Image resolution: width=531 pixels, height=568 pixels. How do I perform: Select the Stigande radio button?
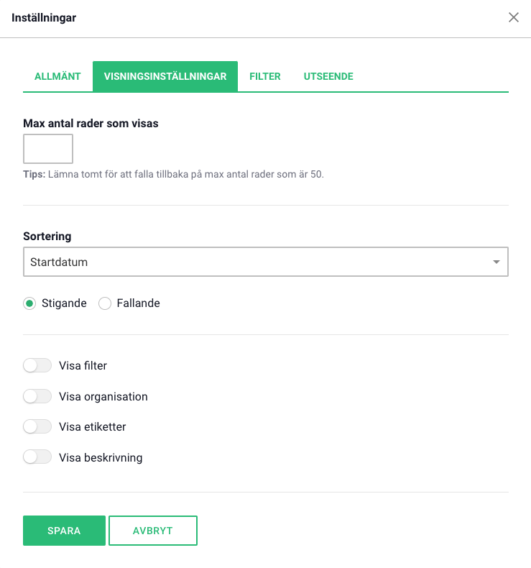(x=29, y=303)
